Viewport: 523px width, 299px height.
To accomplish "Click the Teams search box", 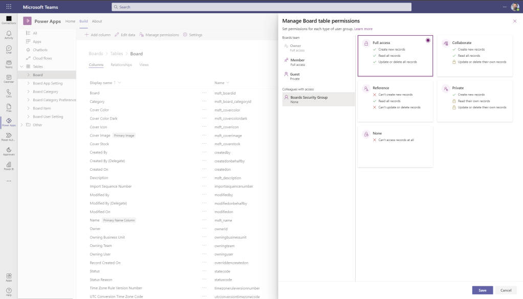I will pos(261,7).
